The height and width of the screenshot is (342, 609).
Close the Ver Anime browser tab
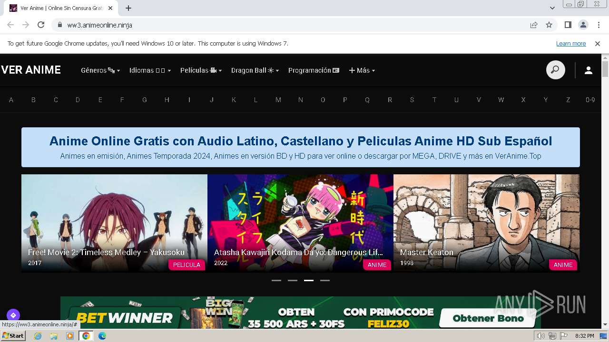(x=110, y=8)
